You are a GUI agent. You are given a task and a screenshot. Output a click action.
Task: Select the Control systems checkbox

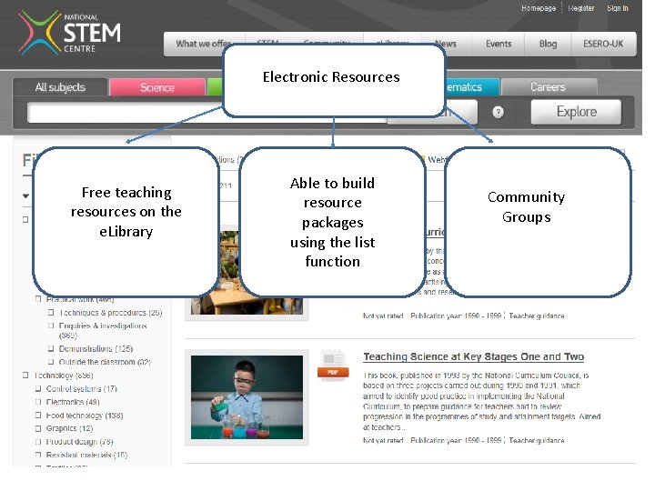tap(38, 389)
